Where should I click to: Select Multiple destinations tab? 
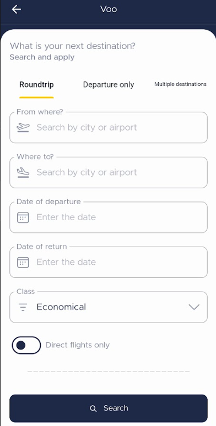pos(180,84)
